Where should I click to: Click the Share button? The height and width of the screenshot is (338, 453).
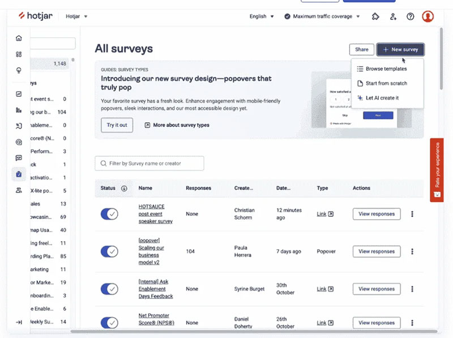click(362, 49)
